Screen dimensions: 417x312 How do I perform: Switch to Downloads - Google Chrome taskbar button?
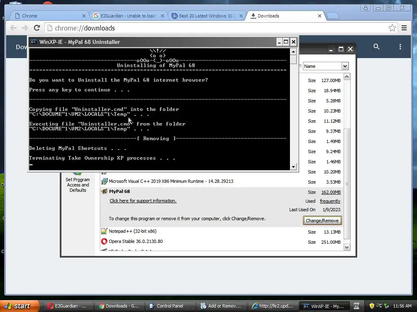(119, 306)
